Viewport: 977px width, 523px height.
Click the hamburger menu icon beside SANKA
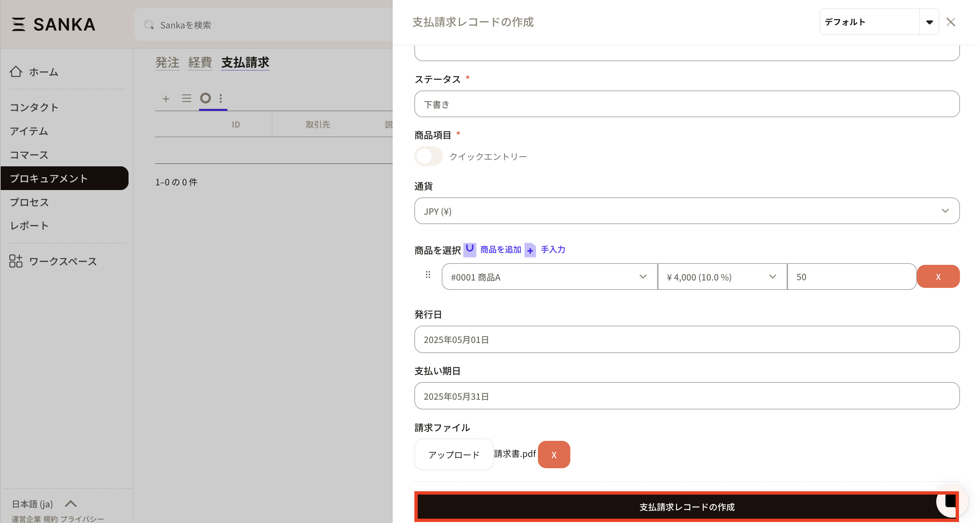pos(18,24)
